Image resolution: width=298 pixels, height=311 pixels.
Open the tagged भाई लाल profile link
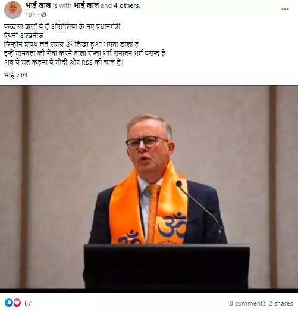pyautogui.click(x=86, y=5)
